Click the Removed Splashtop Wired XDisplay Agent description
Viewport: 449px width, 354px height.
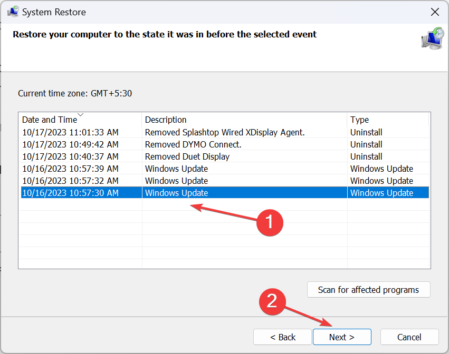pyautogui.click(x=225, y=132)
